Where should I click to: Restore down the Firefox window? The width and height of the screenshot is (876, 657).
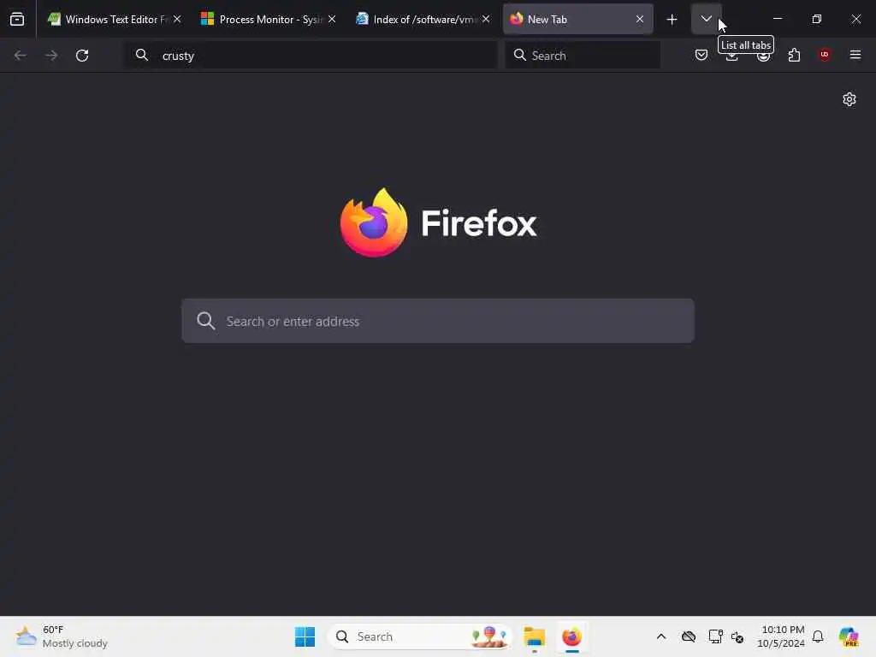click(817, 19)
